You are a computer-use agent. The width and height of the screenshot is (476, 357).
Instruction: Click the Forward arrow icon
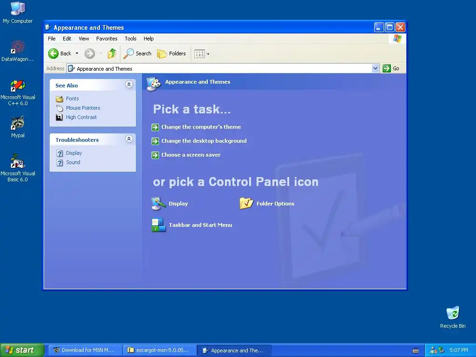[x=89, y=53]
